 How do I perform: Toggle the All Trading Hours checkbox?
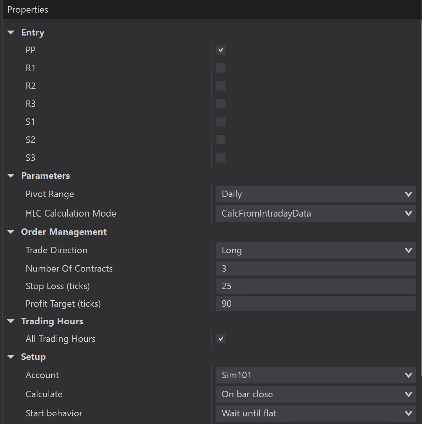tap(221, 339)
